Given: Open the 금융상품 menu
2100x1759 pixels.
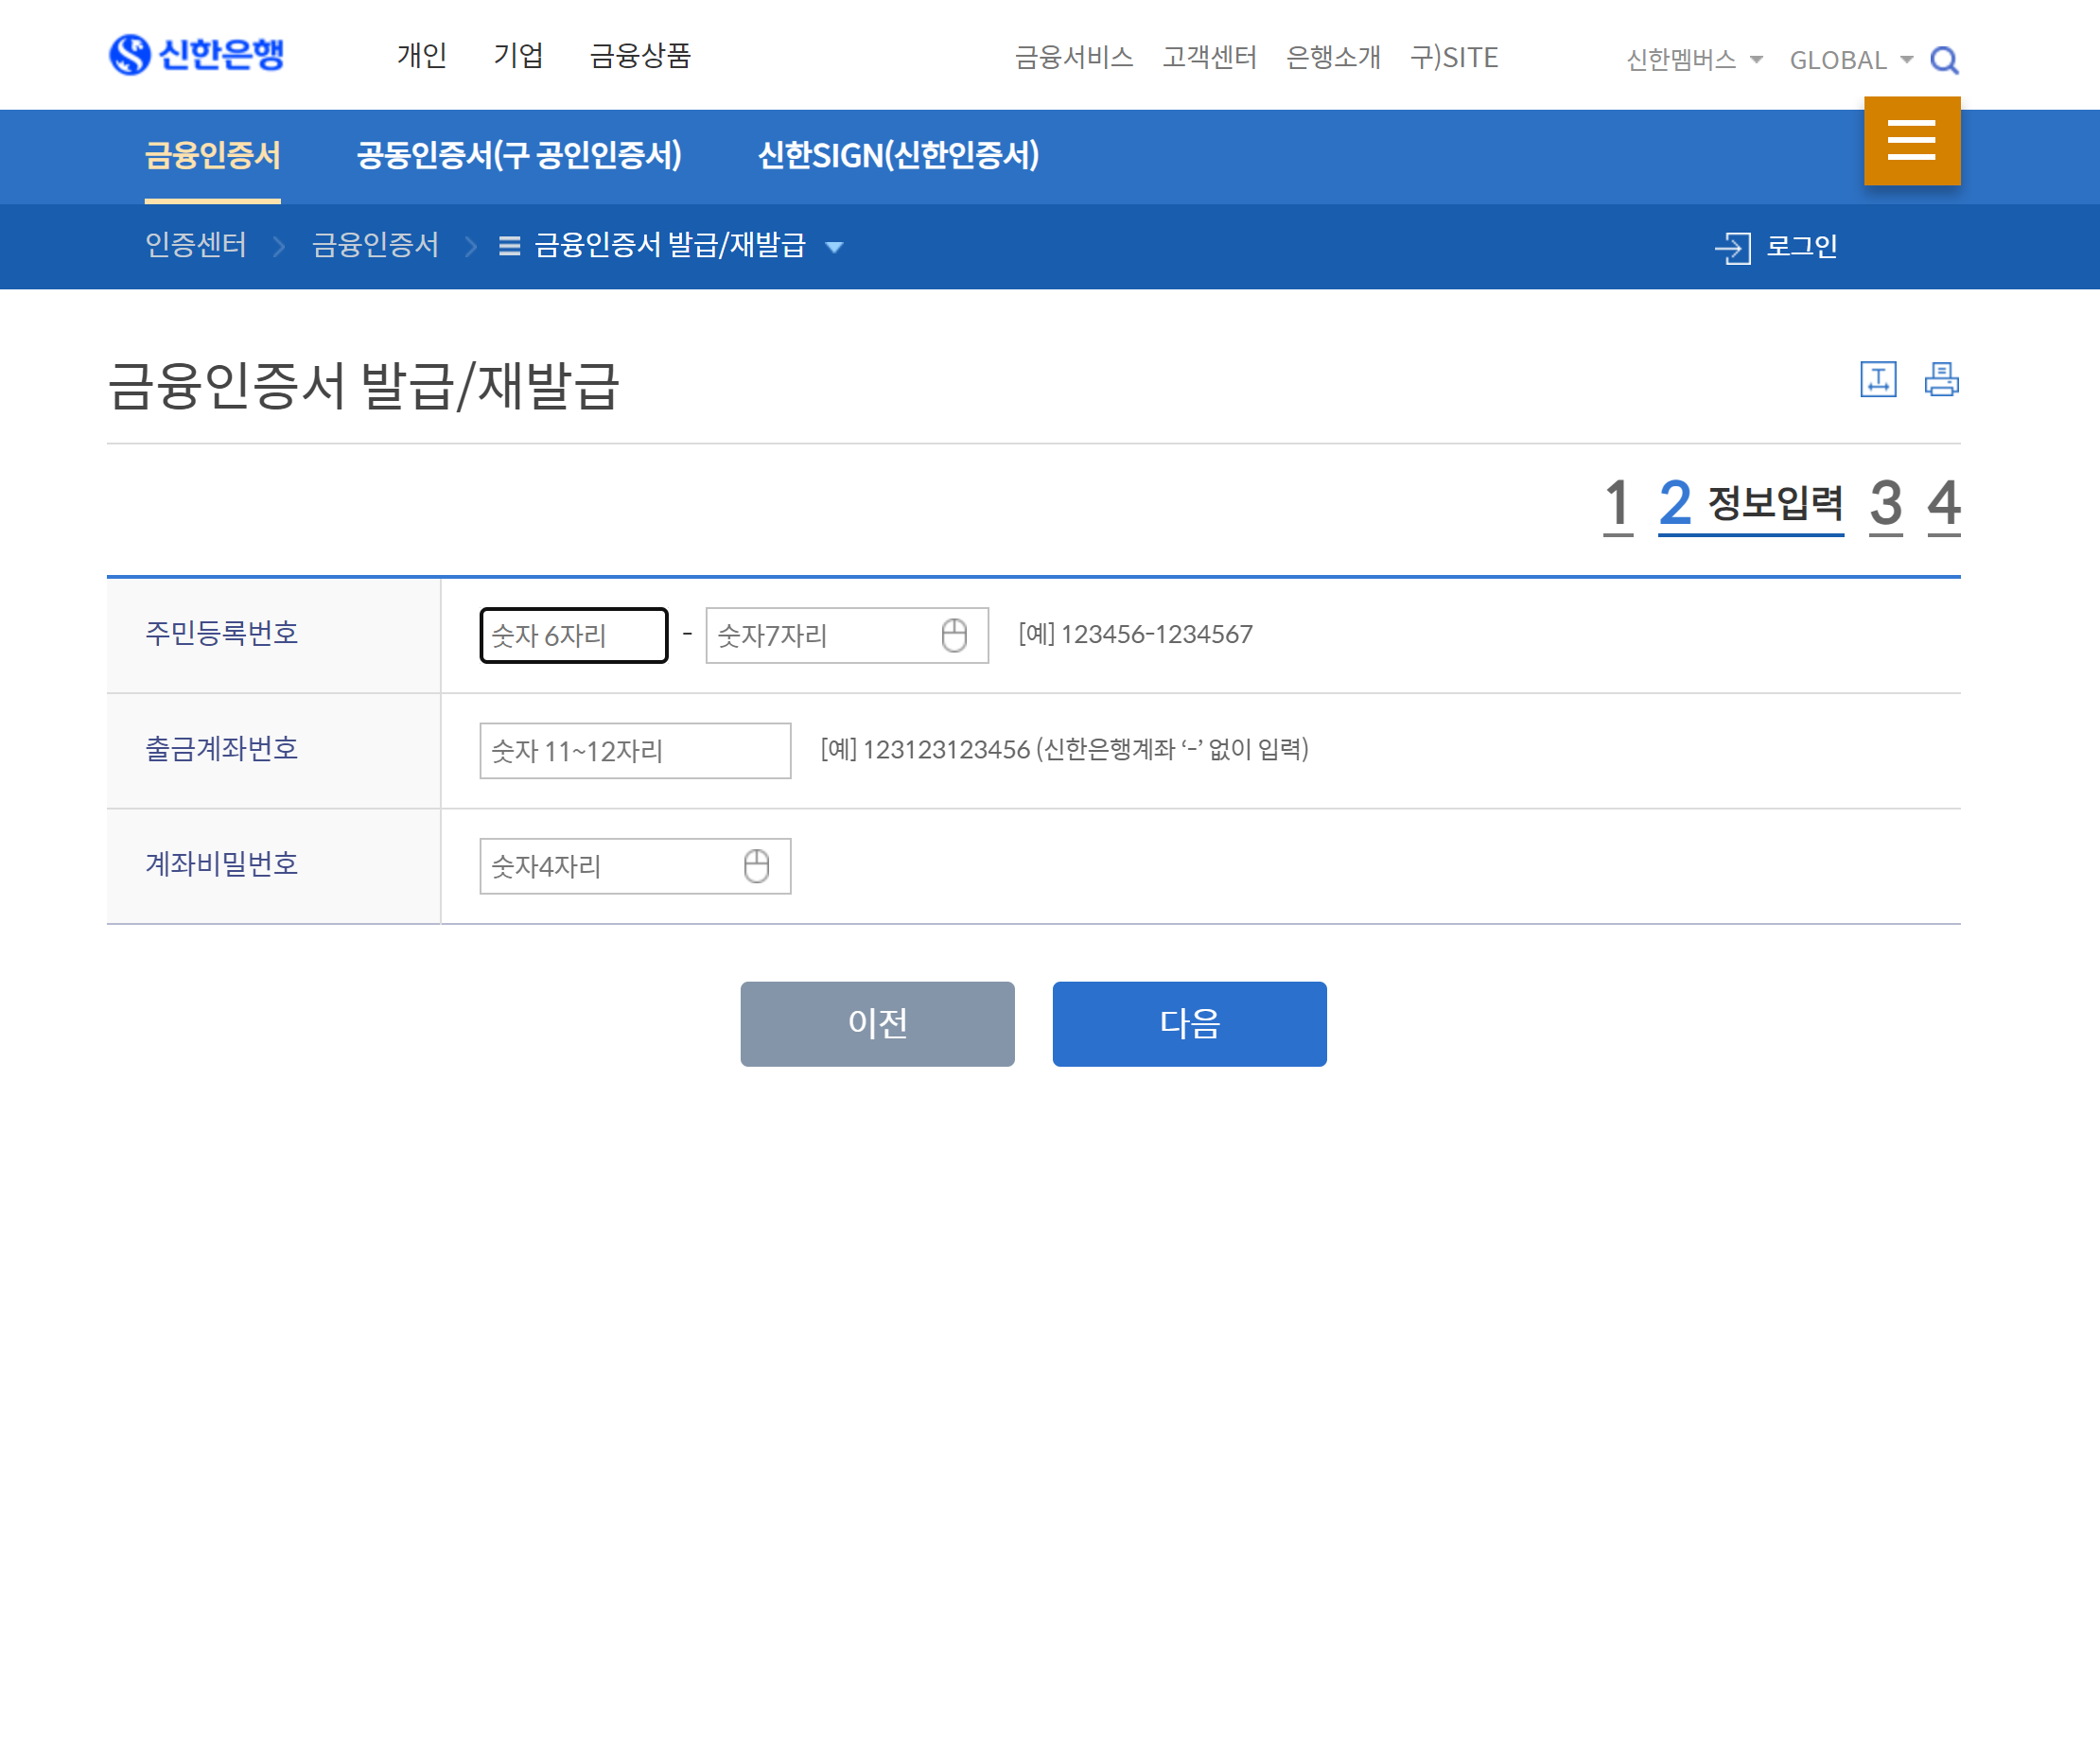Looking at the screenshot, I should 640,56.
